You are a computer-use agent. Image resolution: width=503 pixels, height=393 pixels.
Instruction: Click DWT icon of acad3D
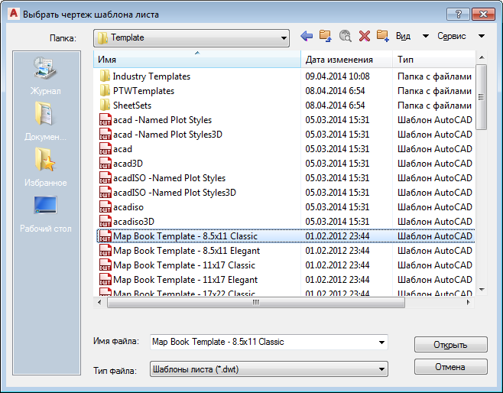105,164
